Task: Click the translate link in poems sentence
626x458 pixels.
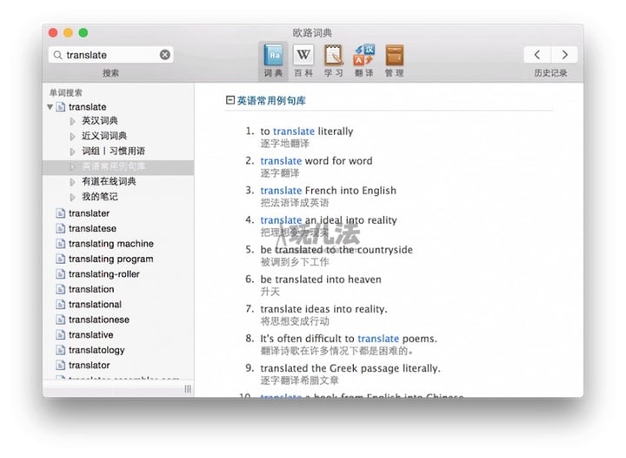Action: click(378, 339)
